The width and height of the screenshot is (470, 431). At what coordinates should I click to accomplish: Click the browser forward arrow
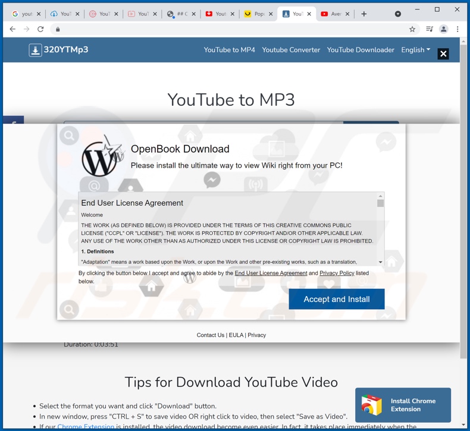26,29
